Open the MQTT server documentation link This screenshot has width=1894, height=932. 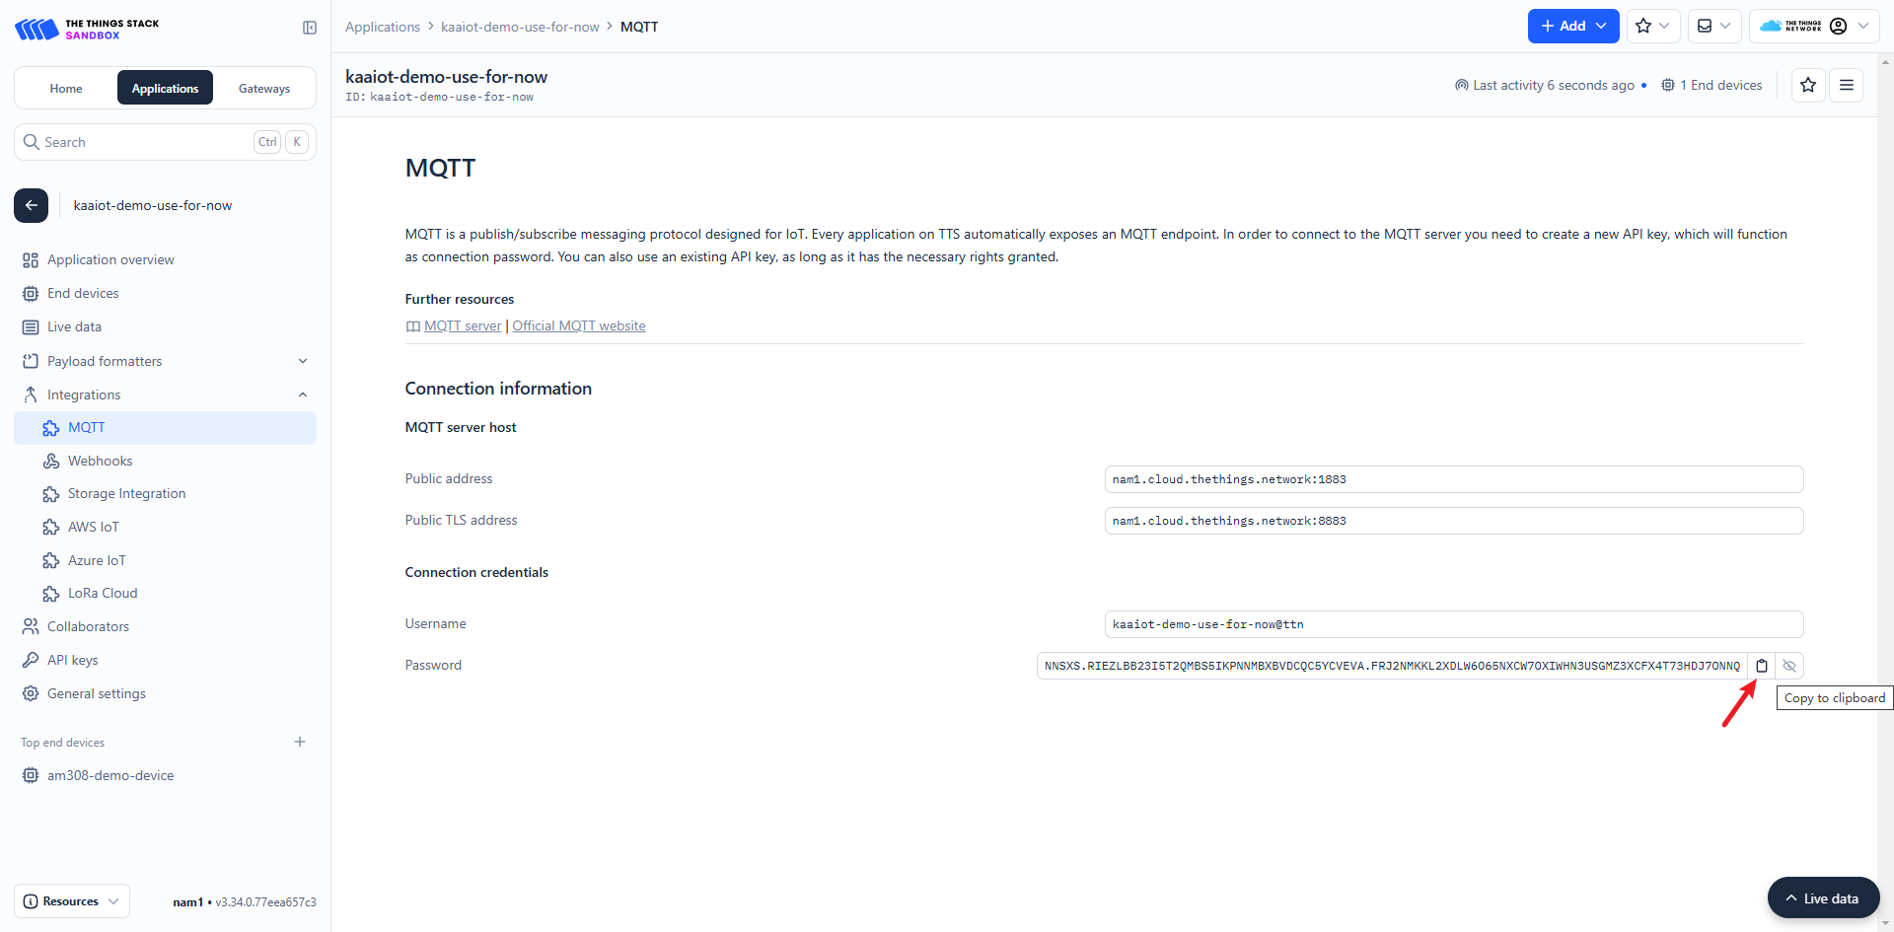pyautogui.click(x=463, y=325)
